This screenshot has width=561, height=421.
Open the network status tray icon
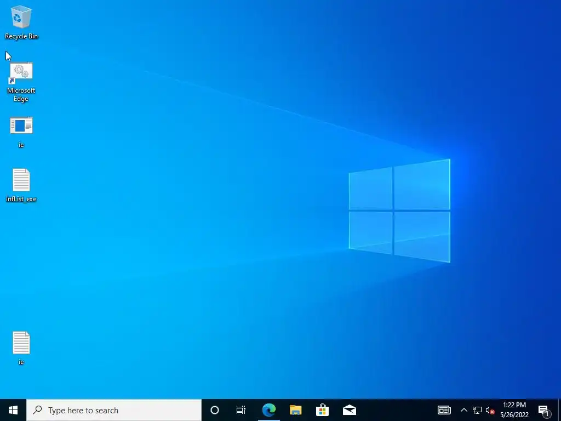pyautogui.click(x=477, y=410)
